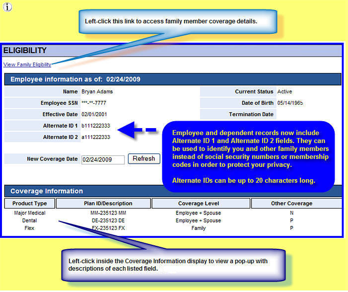The image size is (348, 292).
Task: Click the New Coverage Date field label
Action: [52, 159]
